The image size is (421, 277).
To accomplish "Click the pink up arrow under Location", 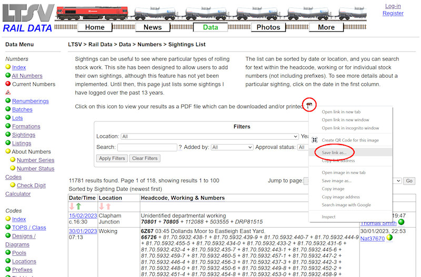I will [108, 207].
